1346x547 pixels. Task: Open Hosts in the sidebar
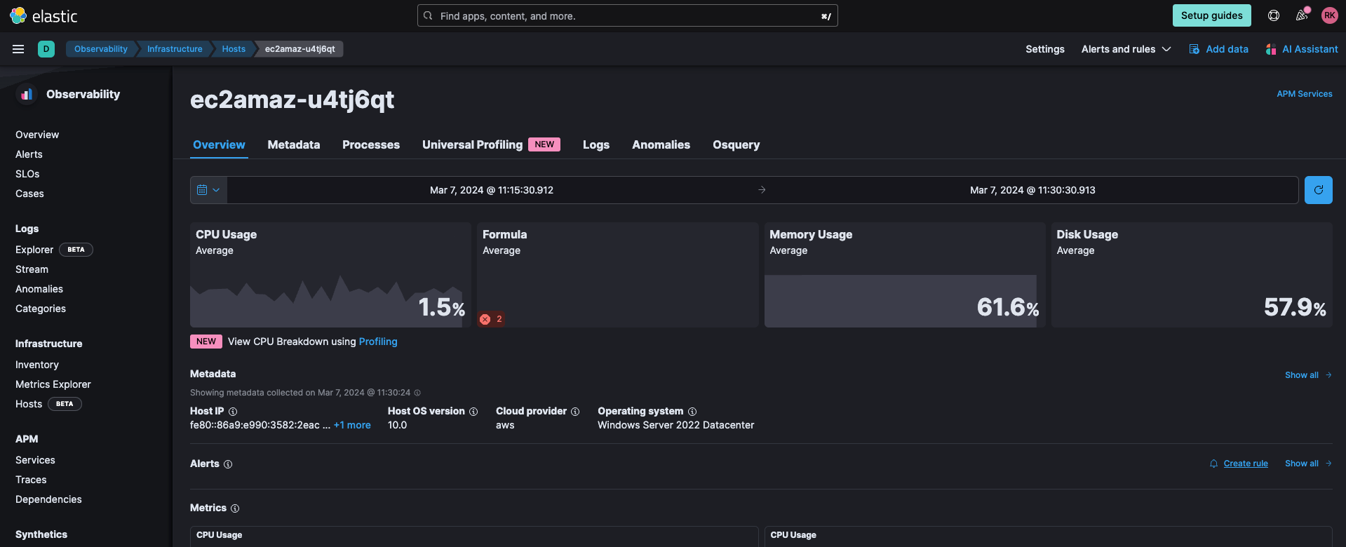tap(29, 404)
